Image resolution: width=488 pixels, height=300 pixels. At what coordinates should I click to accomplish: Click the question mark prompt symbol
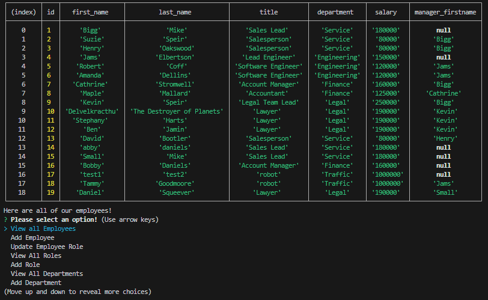pos(5,219)
